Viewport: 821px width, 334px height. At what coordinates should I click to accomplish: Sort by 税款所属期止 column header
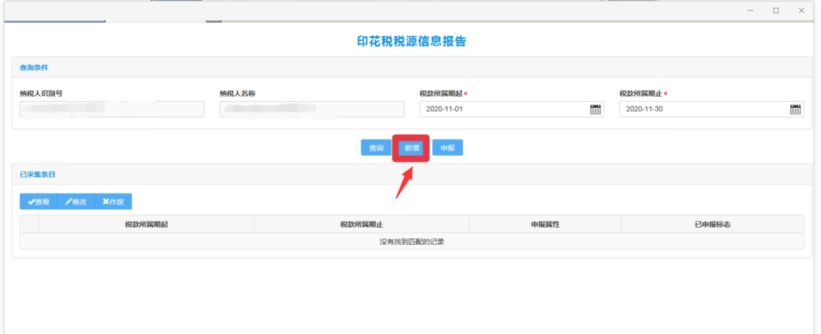(x=362, y=224)
